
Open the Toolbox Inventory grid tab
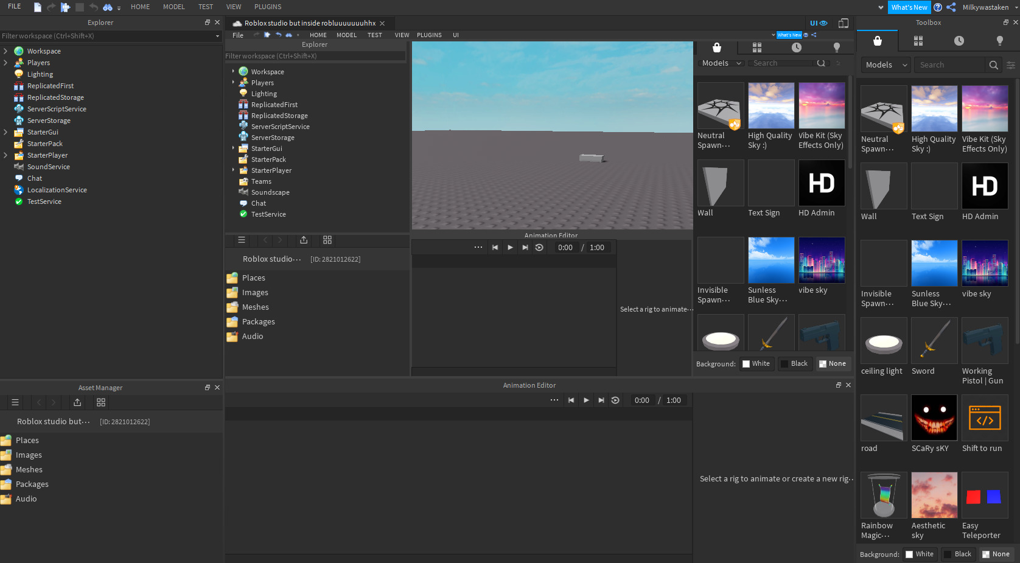pos(918,41)
